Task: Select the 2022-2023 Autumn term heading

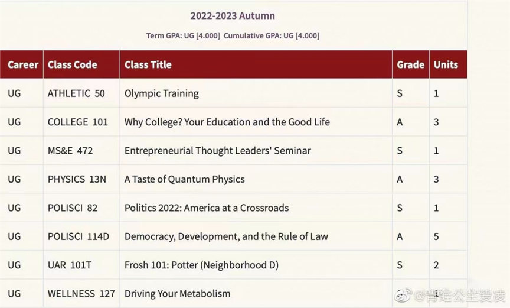Action: [233, 16]
